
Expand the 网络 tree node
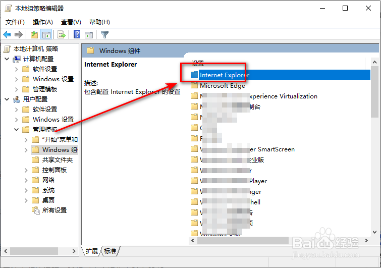point(26,180)
